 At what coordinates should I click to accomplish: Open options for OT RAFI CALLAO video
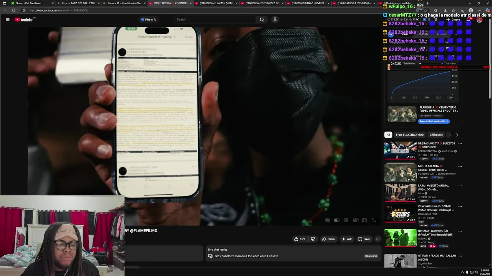[x=460, y=256]
